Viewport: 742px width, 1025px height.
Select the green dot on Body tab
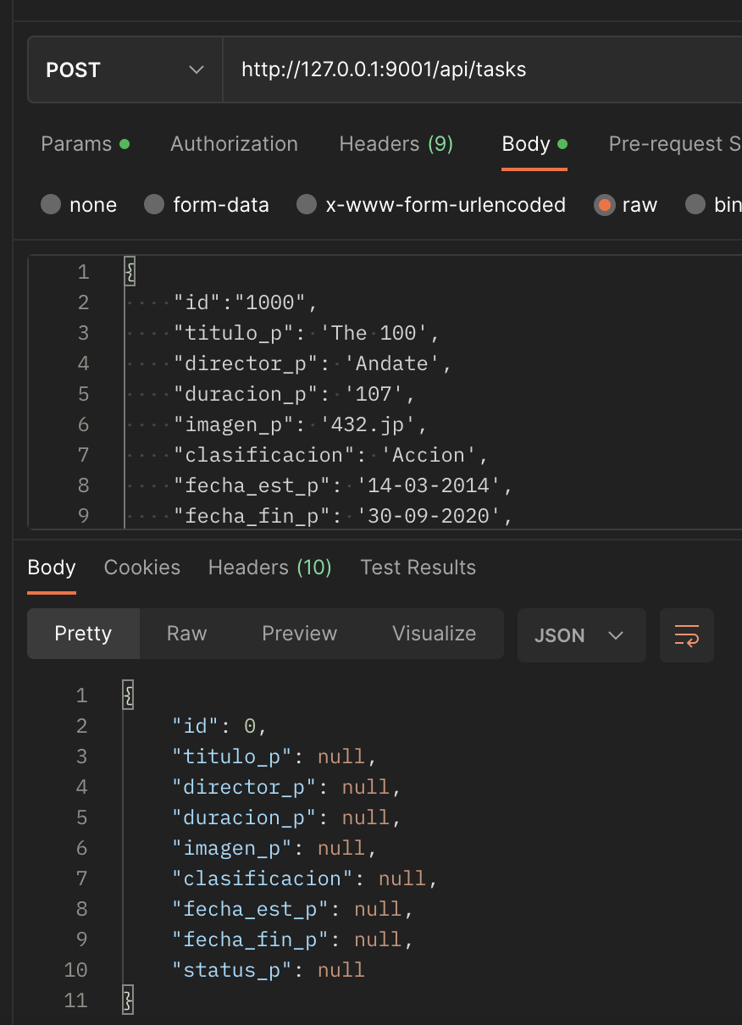562,141
